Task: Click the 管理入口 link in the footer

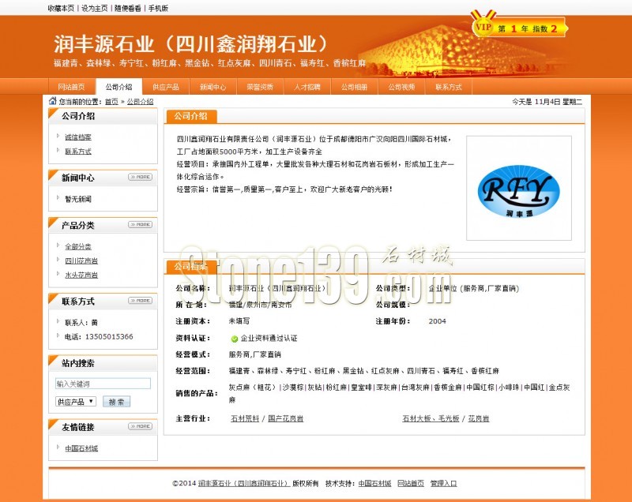Action: coord(442,485)
